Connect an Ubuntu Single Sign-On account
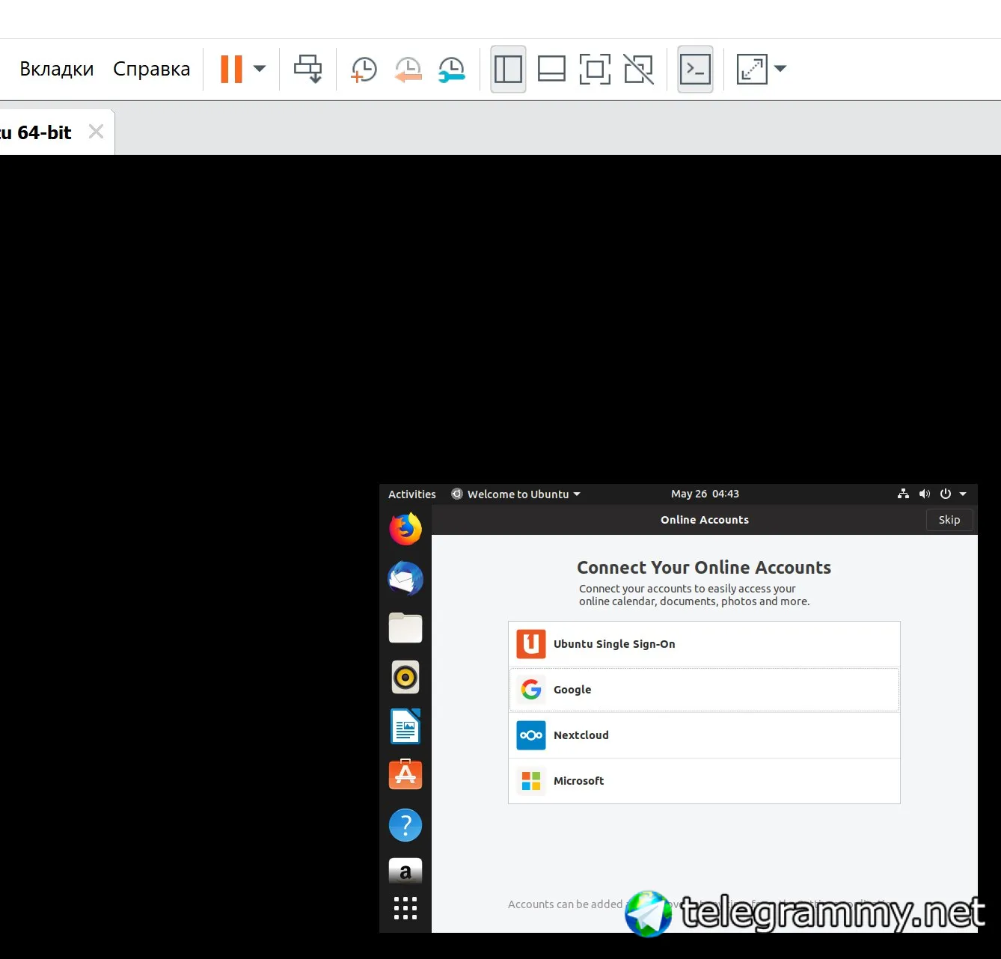Viewport: 1001px width, 959px height. 704,644
